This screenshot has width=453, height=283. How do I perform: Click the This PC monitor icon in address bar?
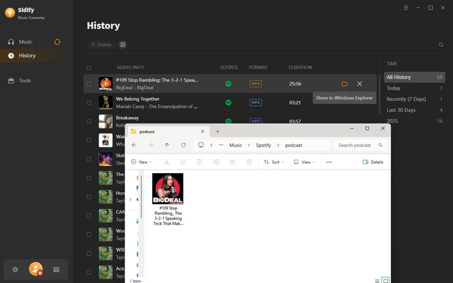(201, 145)
